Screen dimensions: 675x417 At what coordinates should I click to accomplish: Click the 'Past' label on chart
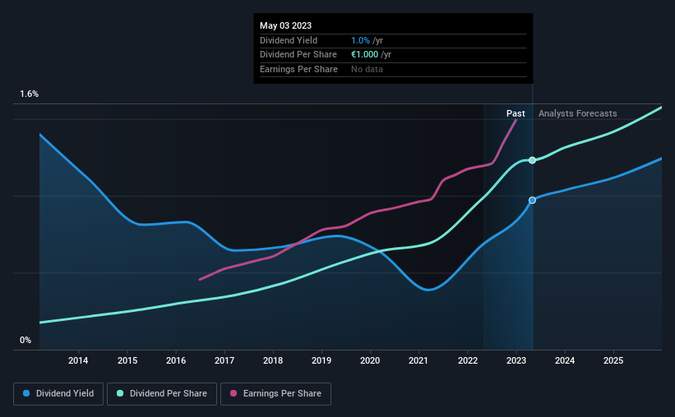[515, 113]
